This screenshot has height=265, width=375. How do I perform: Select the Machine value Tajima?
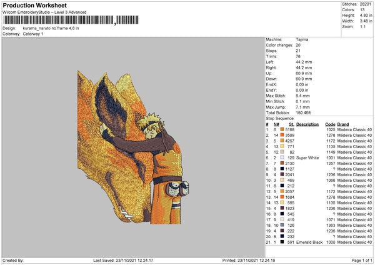(x=302, y=39)
